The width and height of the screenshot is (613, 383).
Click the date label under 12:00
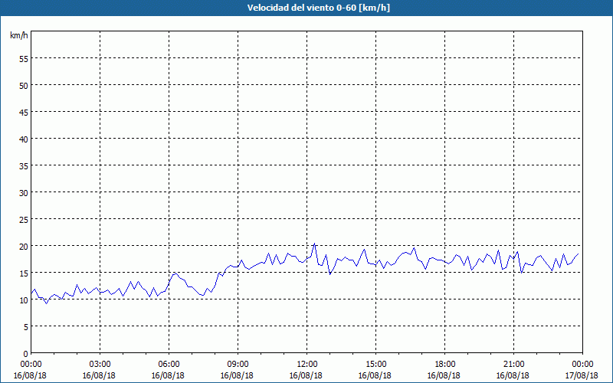click(x=307, y=375)
